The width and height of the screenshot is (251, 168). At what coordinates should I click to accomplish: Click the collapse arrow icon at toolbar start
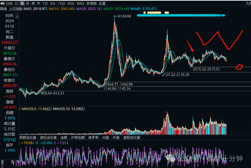(2, 3)
